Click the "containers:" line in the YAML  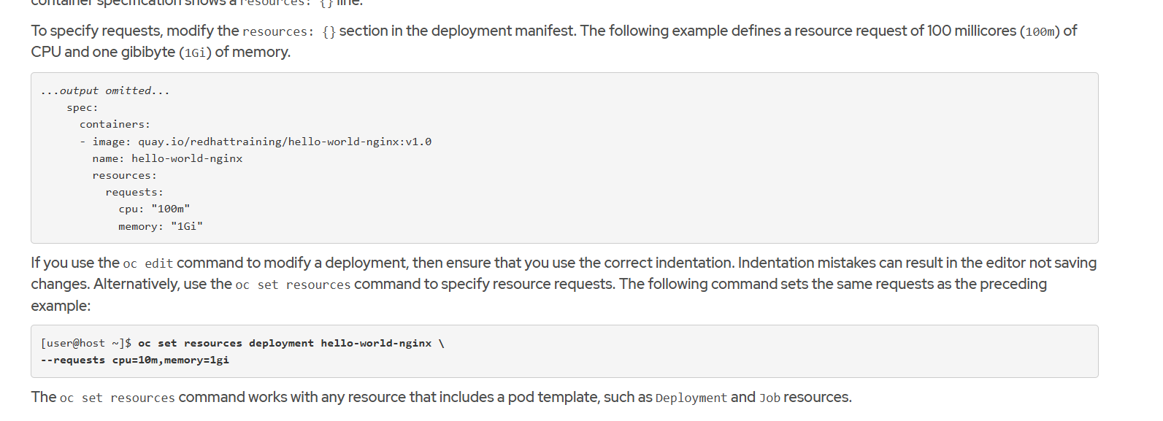tap(115, 124)
